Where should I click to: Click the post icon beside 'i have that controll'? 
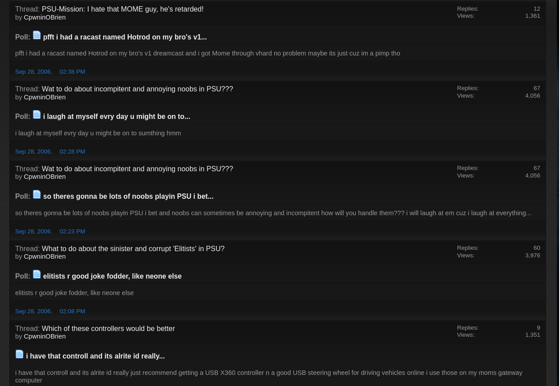coord(20,354)
